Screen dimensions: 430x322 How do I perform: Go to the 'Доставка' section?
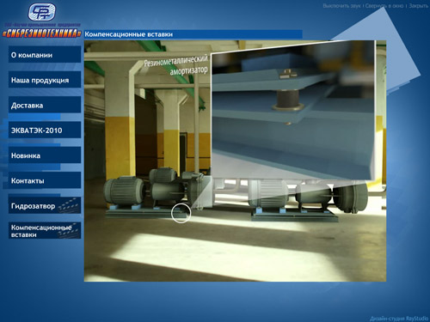coord(45,105)
